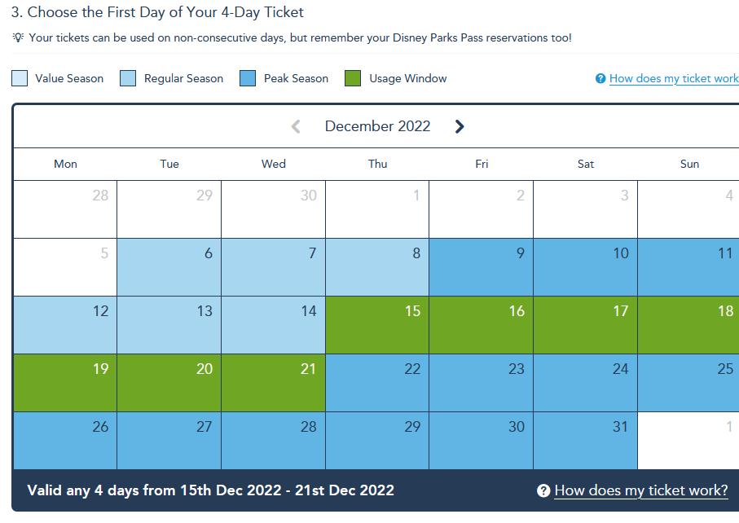Select Saturday December 24
This screenshot has height=523, width=739.
coord(585,383)
